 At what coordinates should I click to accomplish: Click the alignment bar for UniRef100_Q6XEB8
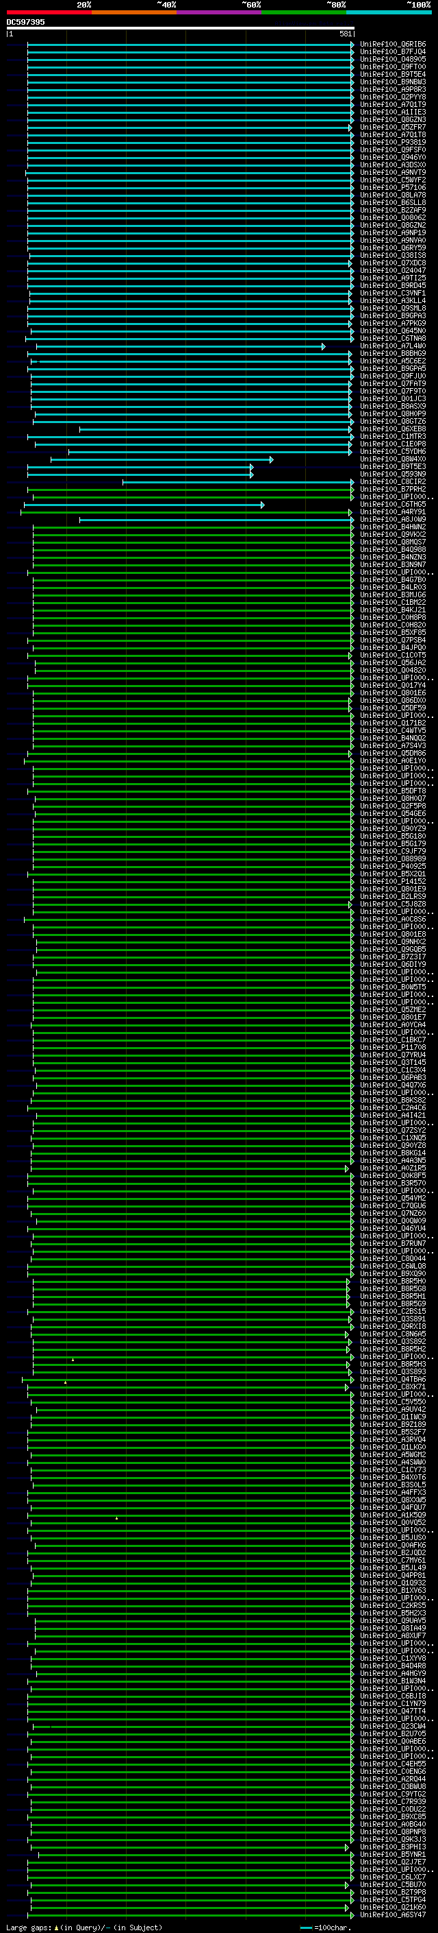coord(216,429)
